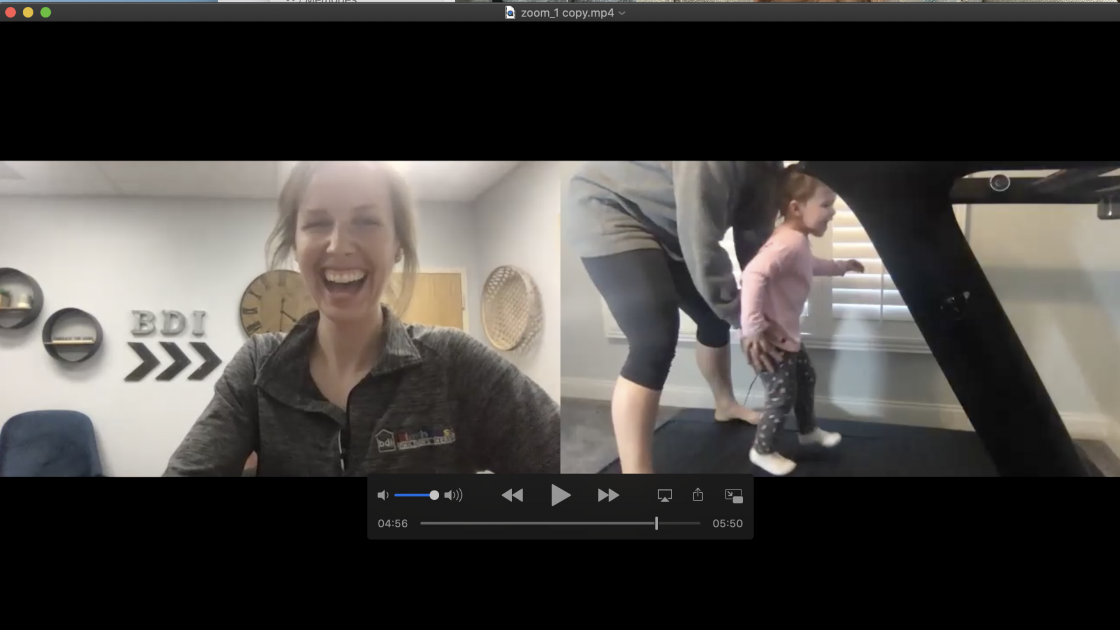Viewport: 1120px width, 630px height.
Task: Open the AirPlay menu
Action: point(664,495)
